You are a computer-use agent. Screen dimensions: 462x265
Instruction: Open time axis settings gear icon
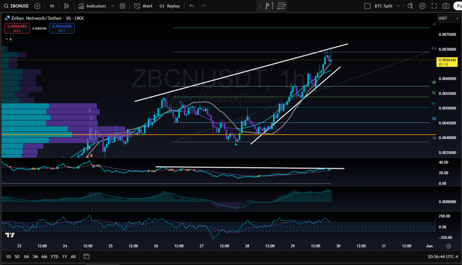448,246
